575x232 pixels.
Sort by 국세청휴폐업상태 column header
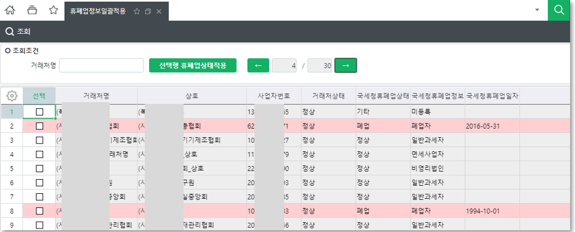click(x=383, y=96)
